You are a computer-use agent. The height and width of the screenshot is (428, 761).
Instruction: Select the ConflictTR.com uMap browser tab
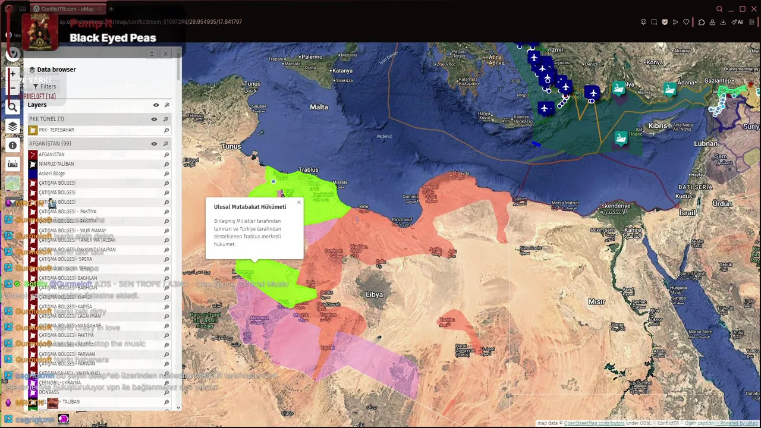tap(67, 9)
